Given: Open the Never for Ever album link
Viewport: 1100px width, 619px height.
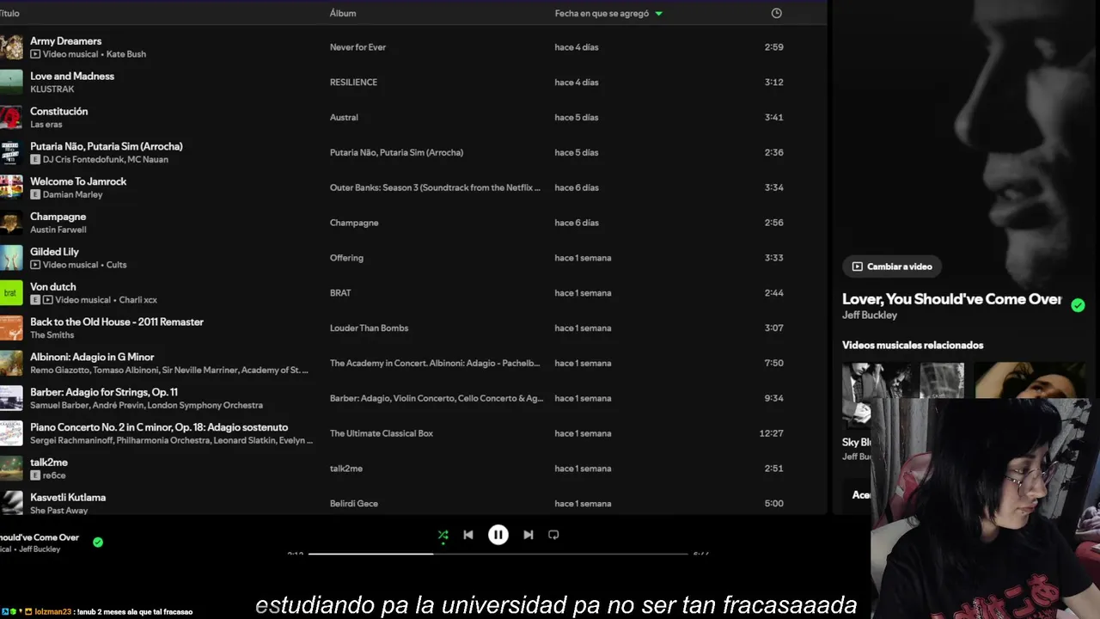Looking at the screenshot, I should pyautogui.click(x=357, y=47).
